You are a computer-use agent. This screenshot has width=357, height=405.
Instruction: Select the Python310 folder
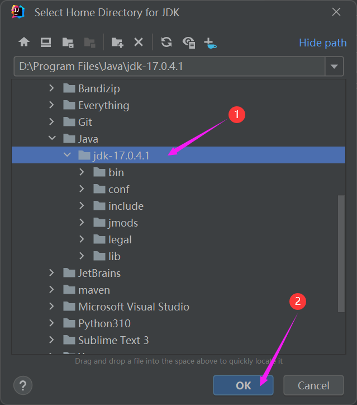pyautogui.click(x=178, y=324)
